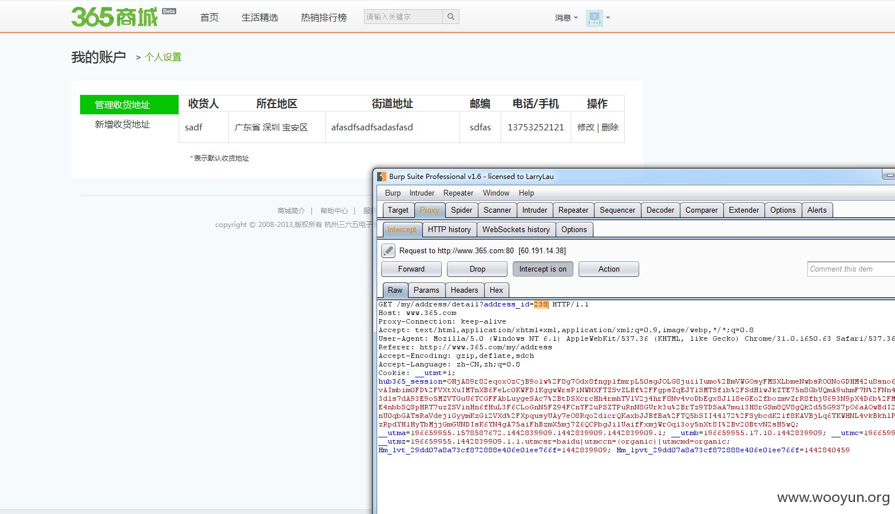Expand the avatar dropdown arrow
The image size is (895, 514).
coord(608,18)
